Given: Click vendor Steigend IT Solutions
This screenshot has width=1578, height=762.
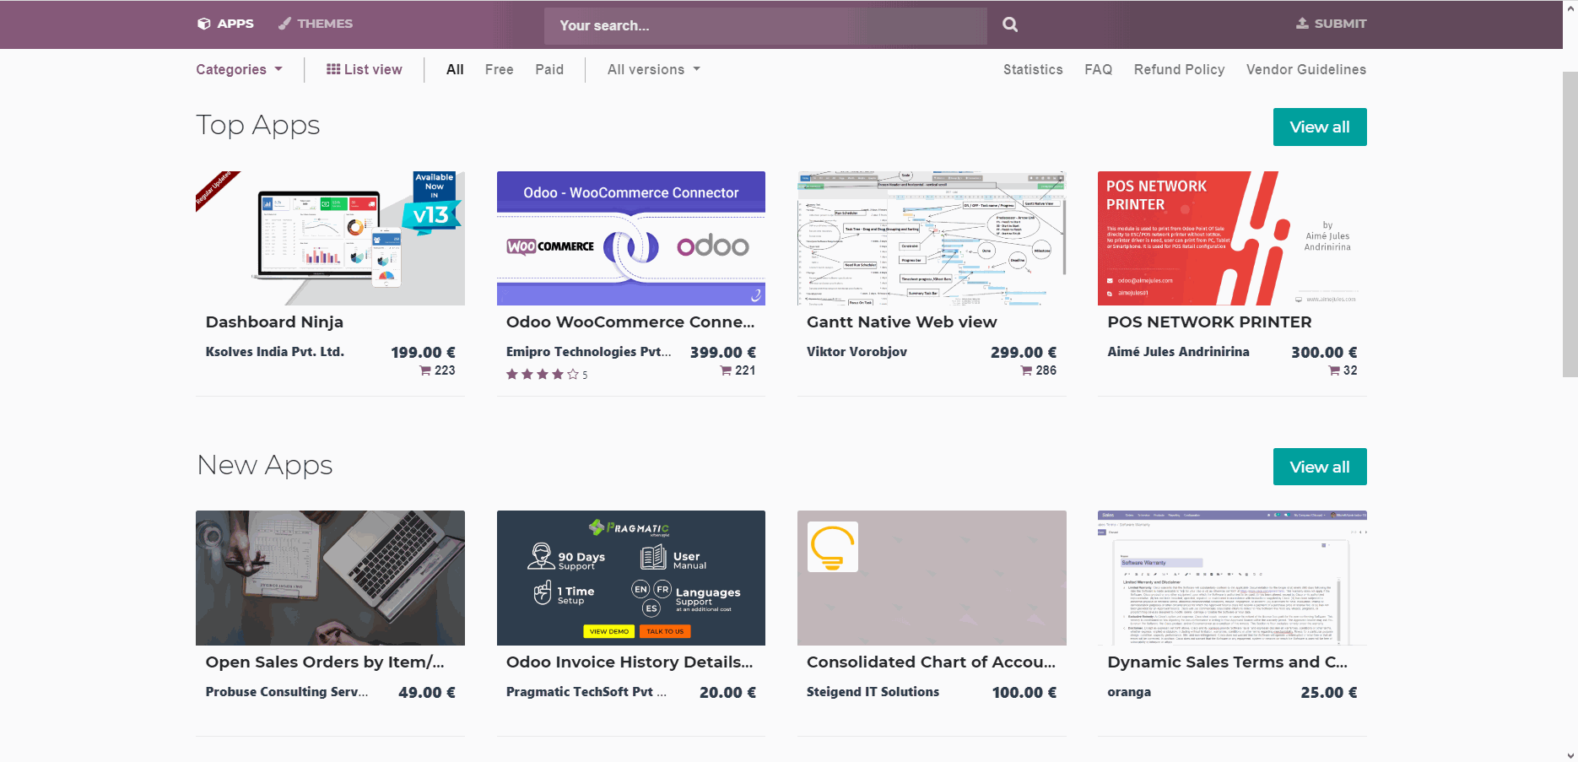Looking at the screenshot, I should coord(873,691).
